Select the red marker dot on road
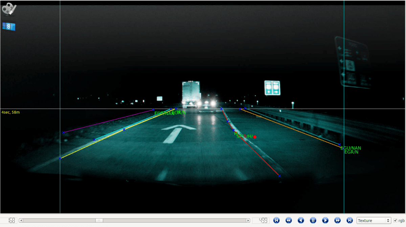406x227 pixels. 255,137
